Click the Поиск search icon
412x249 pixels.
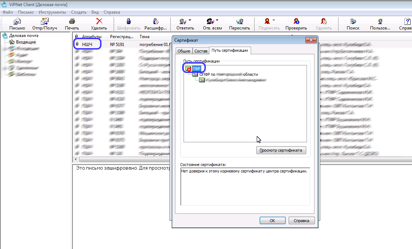point(353,22)
